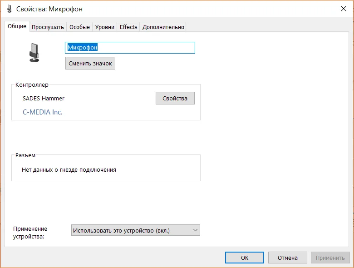The width and height of the screenshot is (354, 268).
Task: Close the microphone properties dialog
Action: pyautogui.click(x=343, y=9)
